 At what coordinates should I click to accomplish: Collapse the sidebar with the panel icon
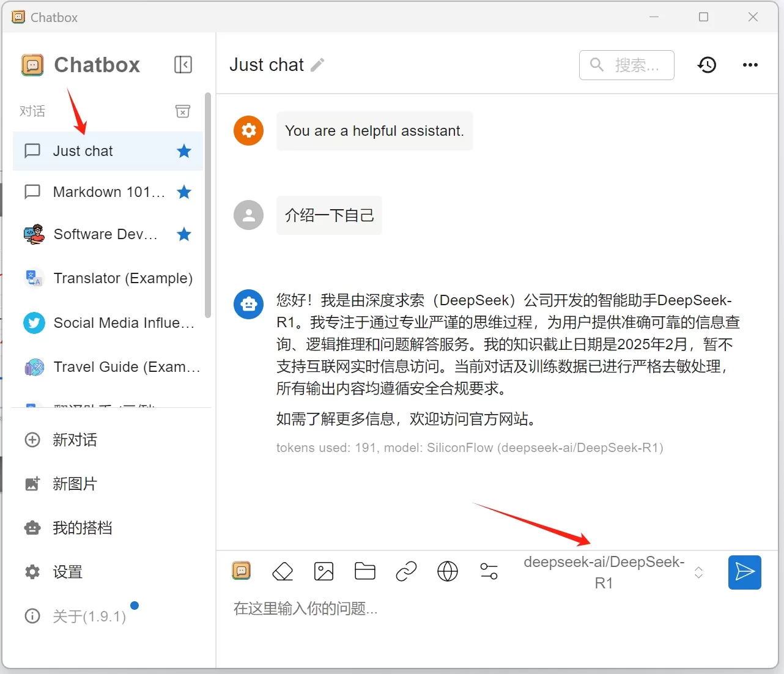pos(183,65)
